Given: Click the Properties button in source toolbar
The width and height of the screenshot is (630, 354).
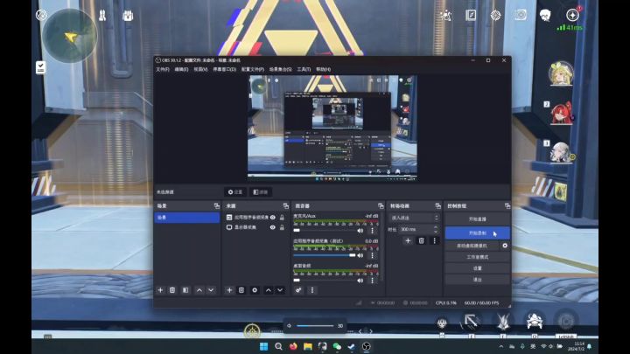Looking at the screenshot, I should [x=235, y=191].
